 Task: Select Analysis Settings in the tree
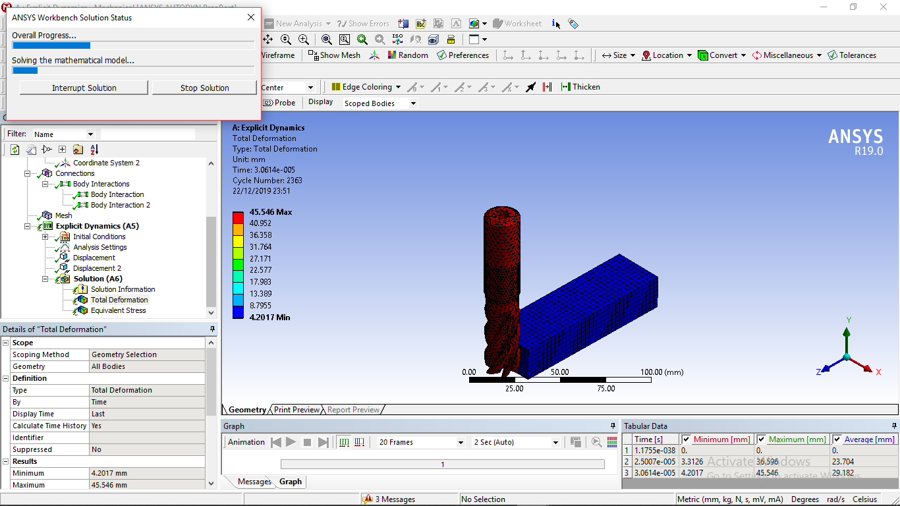click(99, 247)
